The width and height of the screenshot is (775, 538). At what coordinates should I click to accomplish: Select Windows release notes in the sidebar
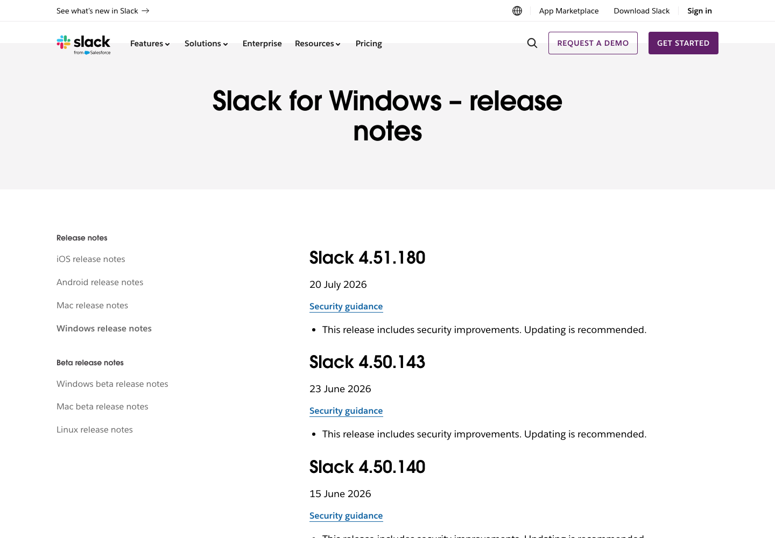click(x=104, y=329)
